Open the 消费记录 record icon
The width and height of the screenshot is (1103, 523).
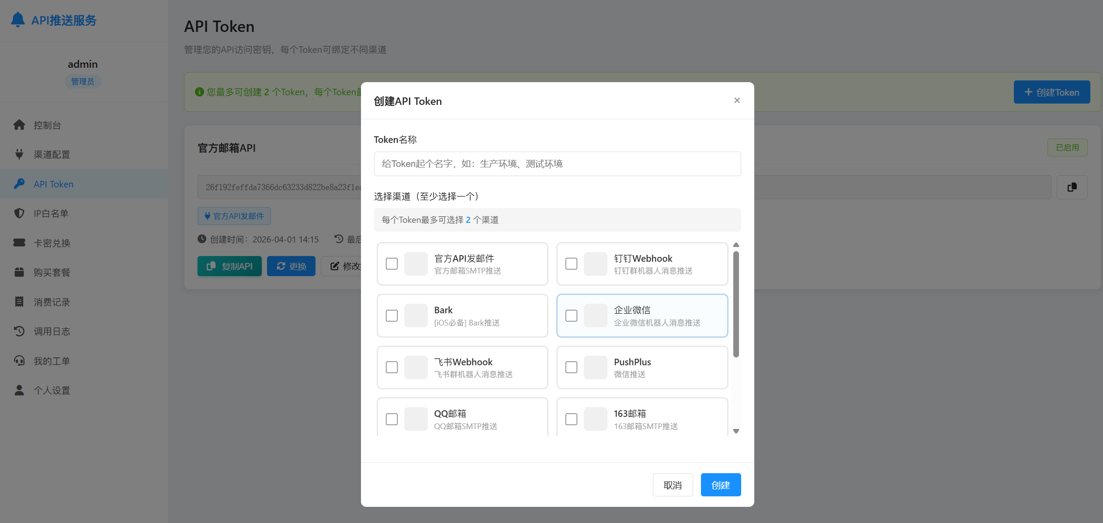pyautogui.click(x=19, y=301)
